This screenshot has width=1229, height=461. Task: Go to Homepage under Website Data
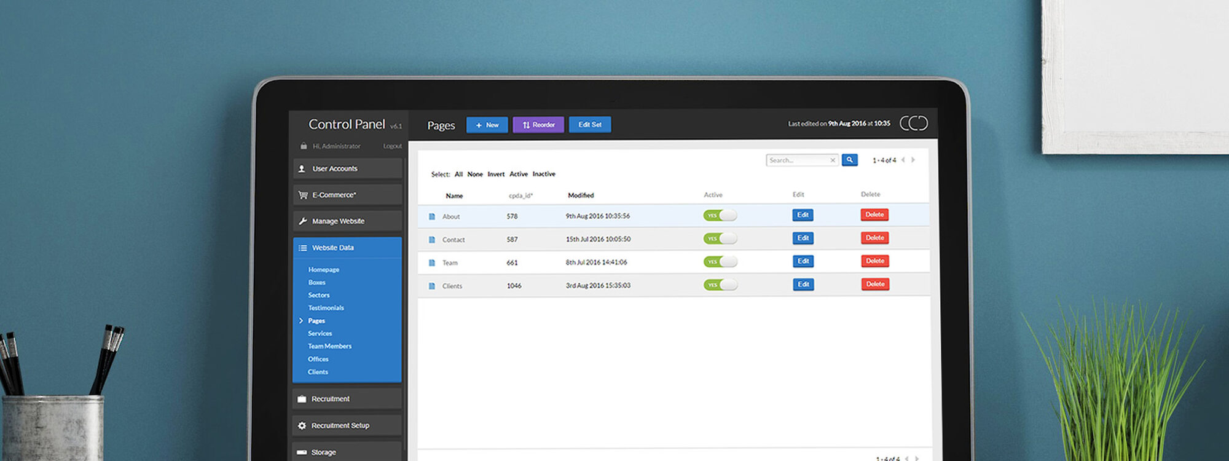point(324,270)
